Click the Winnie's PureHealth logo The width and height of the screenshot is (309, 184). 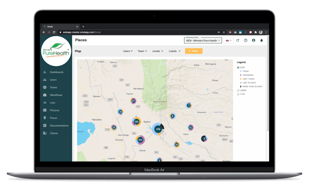click(x=56, y=51)
